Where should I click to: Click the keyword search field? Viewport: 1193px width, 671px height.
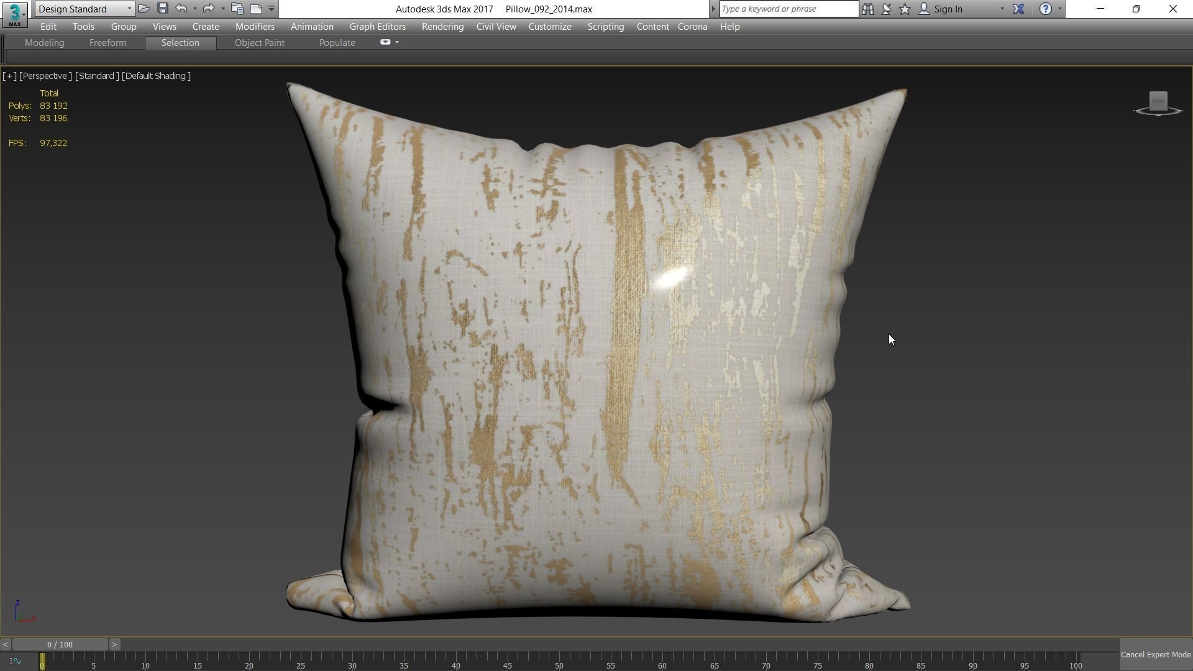tap(788, 9)
